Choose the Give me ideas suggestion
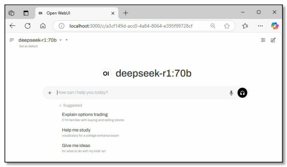 pos(84,148)
